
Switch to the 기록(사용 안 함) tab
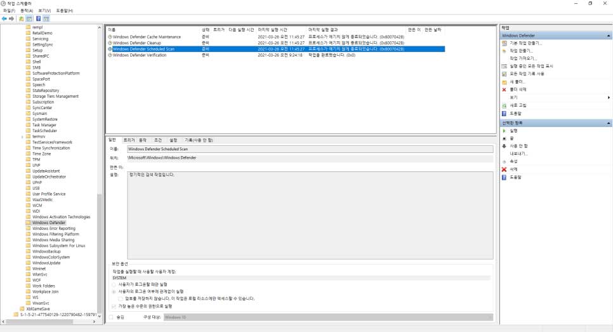[x=199, y=140]
